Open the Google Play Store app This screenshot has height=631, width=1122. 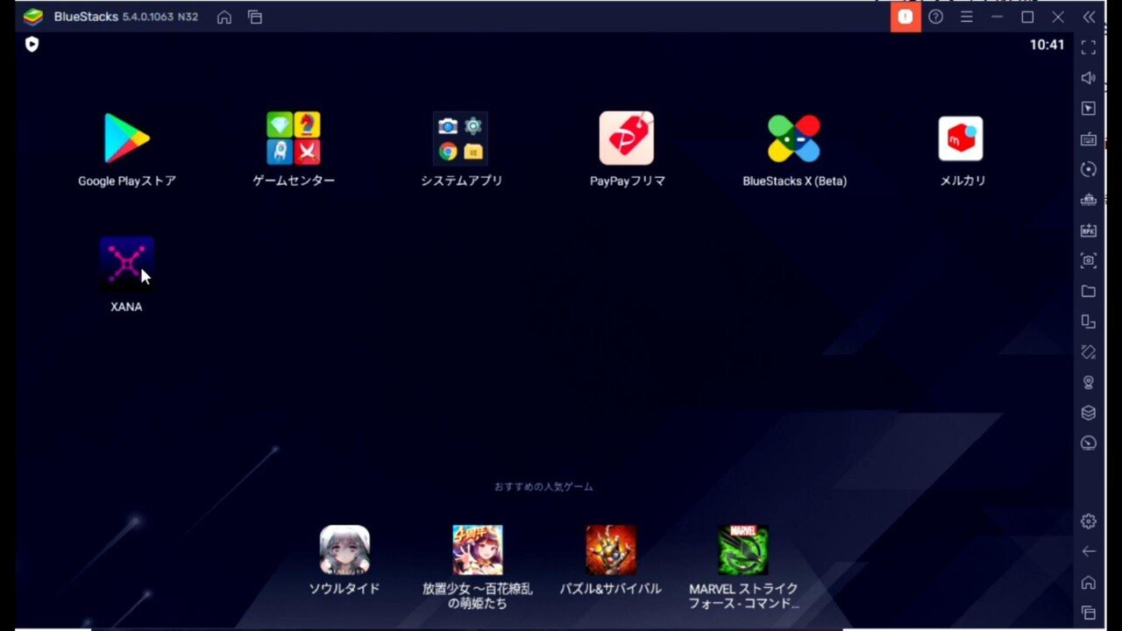click(x=127, y=138)
